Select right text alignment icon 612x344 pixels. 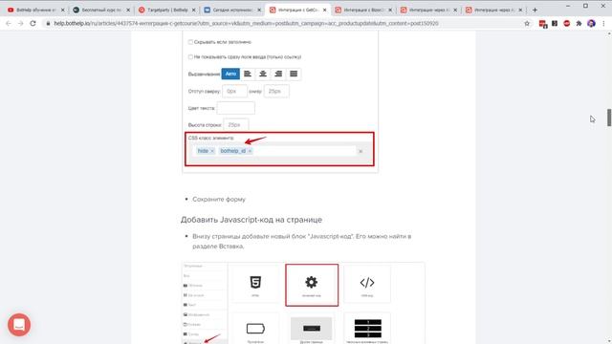(x=278, y=74)
